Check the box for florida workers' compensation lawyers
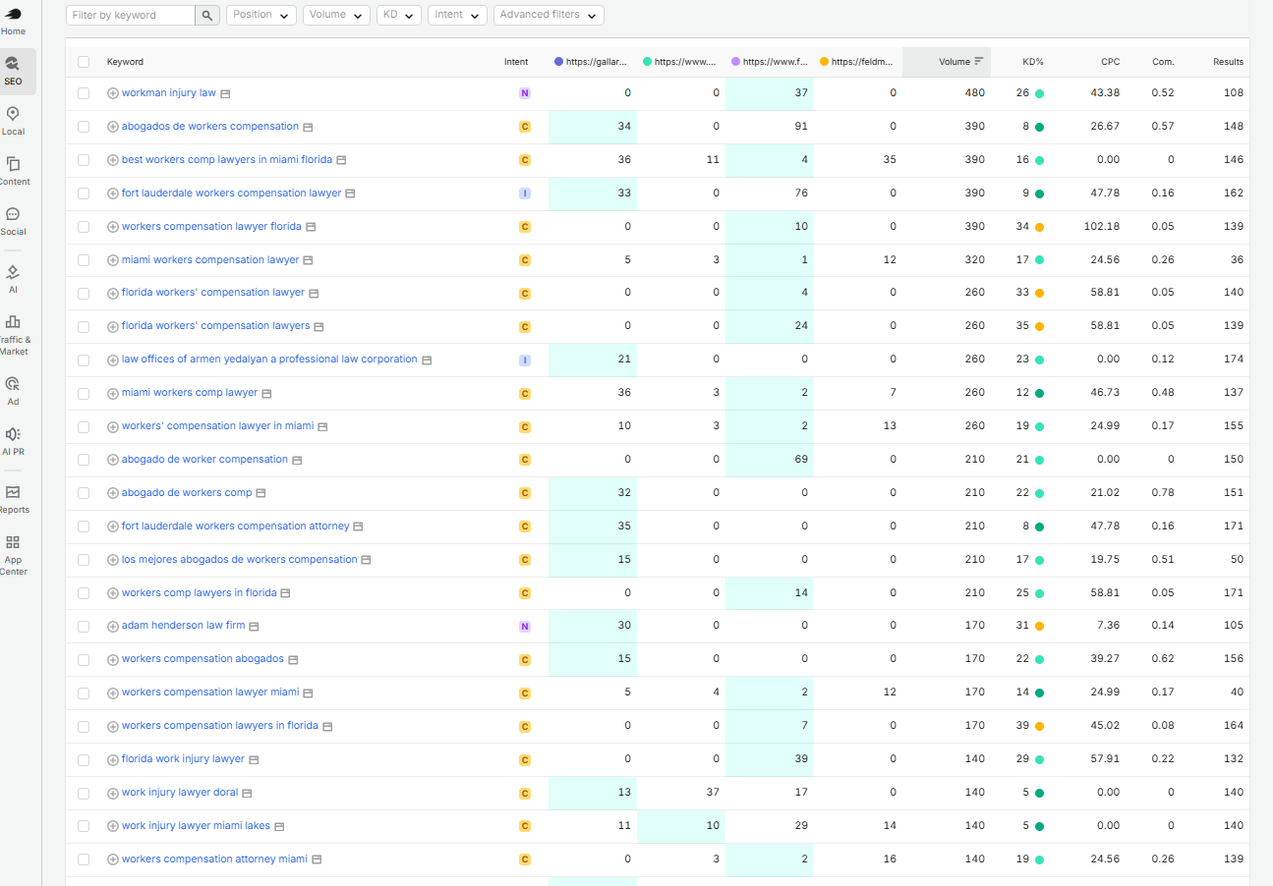 click(x=84, y=326)
